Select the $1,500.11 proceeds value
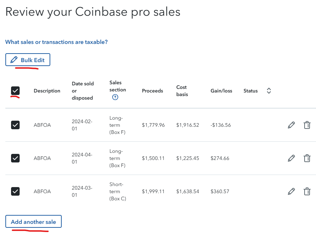Screen dimensions: 316x241 [153, 158]
